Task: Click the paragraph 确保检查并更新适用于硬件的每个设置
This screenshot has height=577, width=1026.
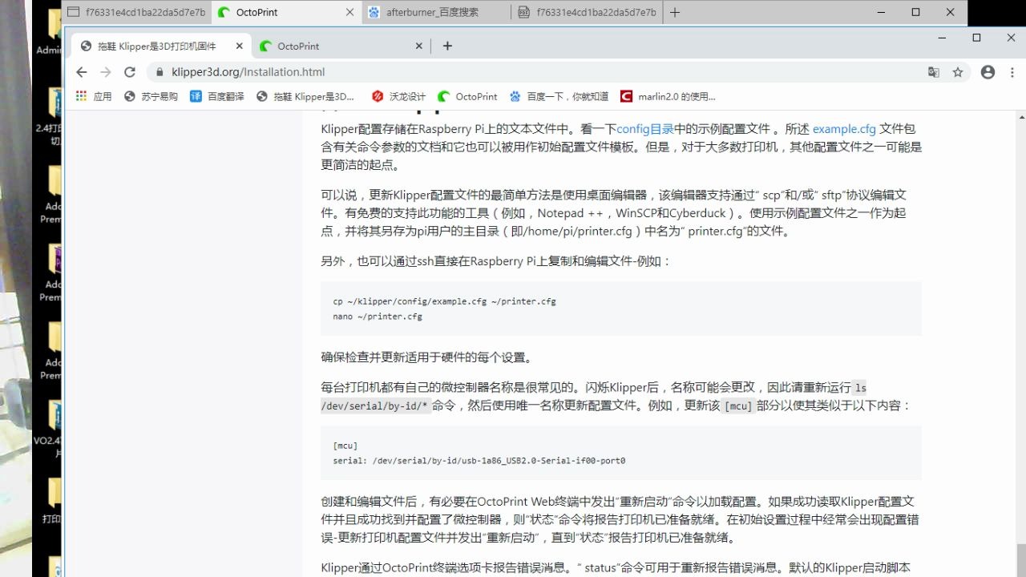Action: (x=427, y=357)
